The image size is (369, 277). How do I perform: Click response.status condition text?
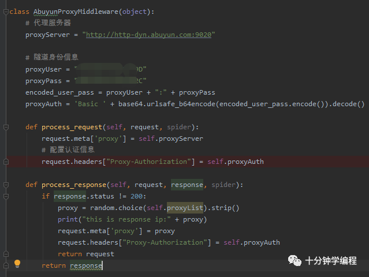84,196
